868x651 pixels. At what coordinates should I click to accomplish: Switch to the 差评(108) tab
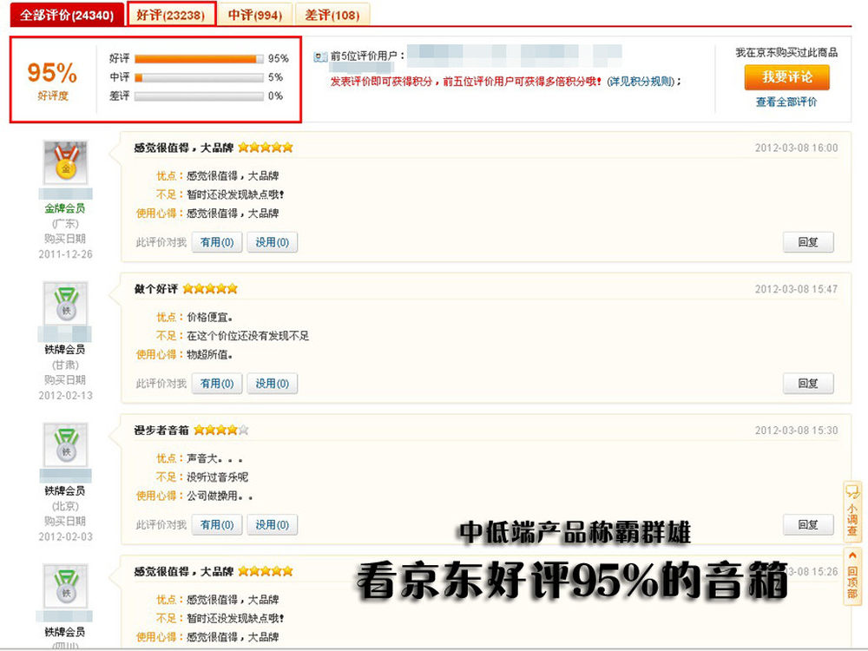point(332,15)
